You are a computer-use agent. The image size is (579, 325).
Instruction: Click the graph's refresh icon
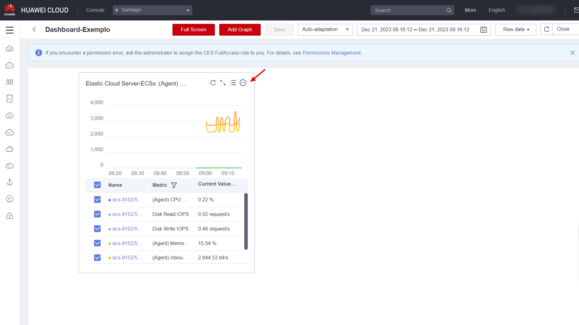tap(213, 83)
